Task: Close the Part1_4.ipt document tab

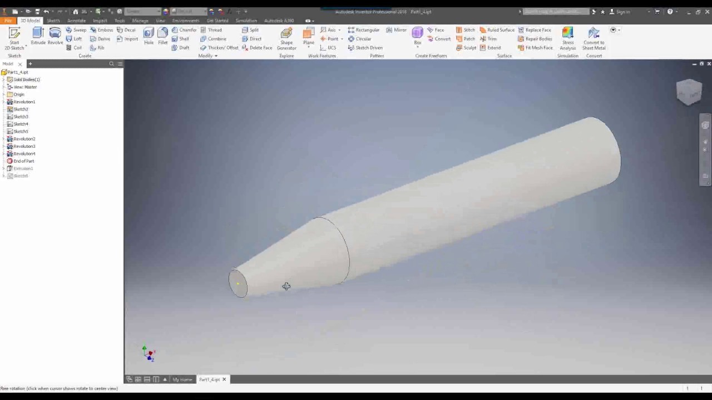Action: pyautogui.click(x=224, y=379)
